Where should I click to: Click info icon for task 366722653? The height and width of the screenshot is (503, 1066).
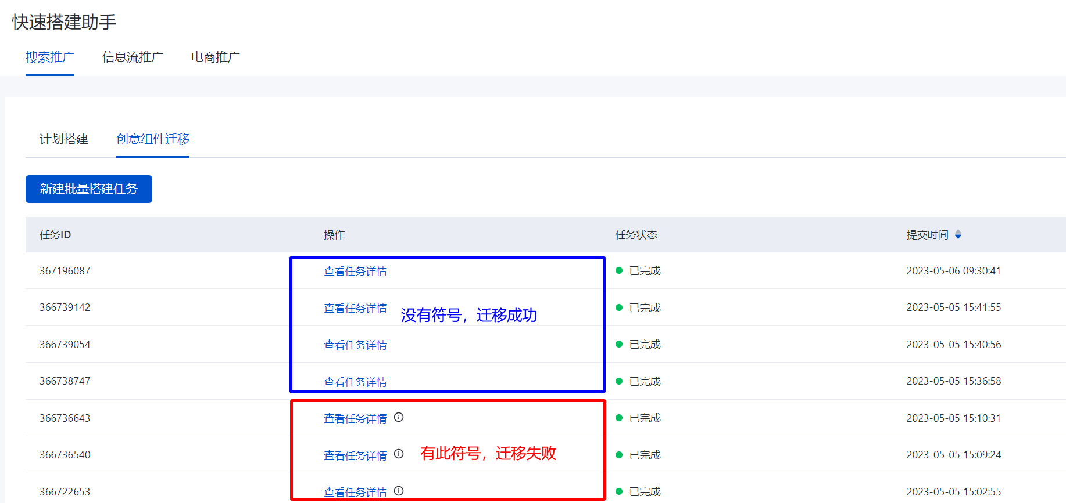(x=399, y=491)
